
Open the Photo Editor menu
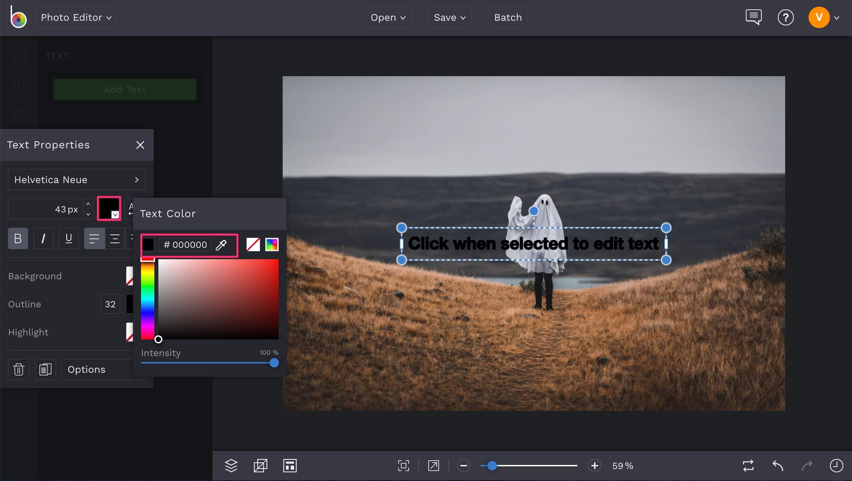(x=76, y=17)
